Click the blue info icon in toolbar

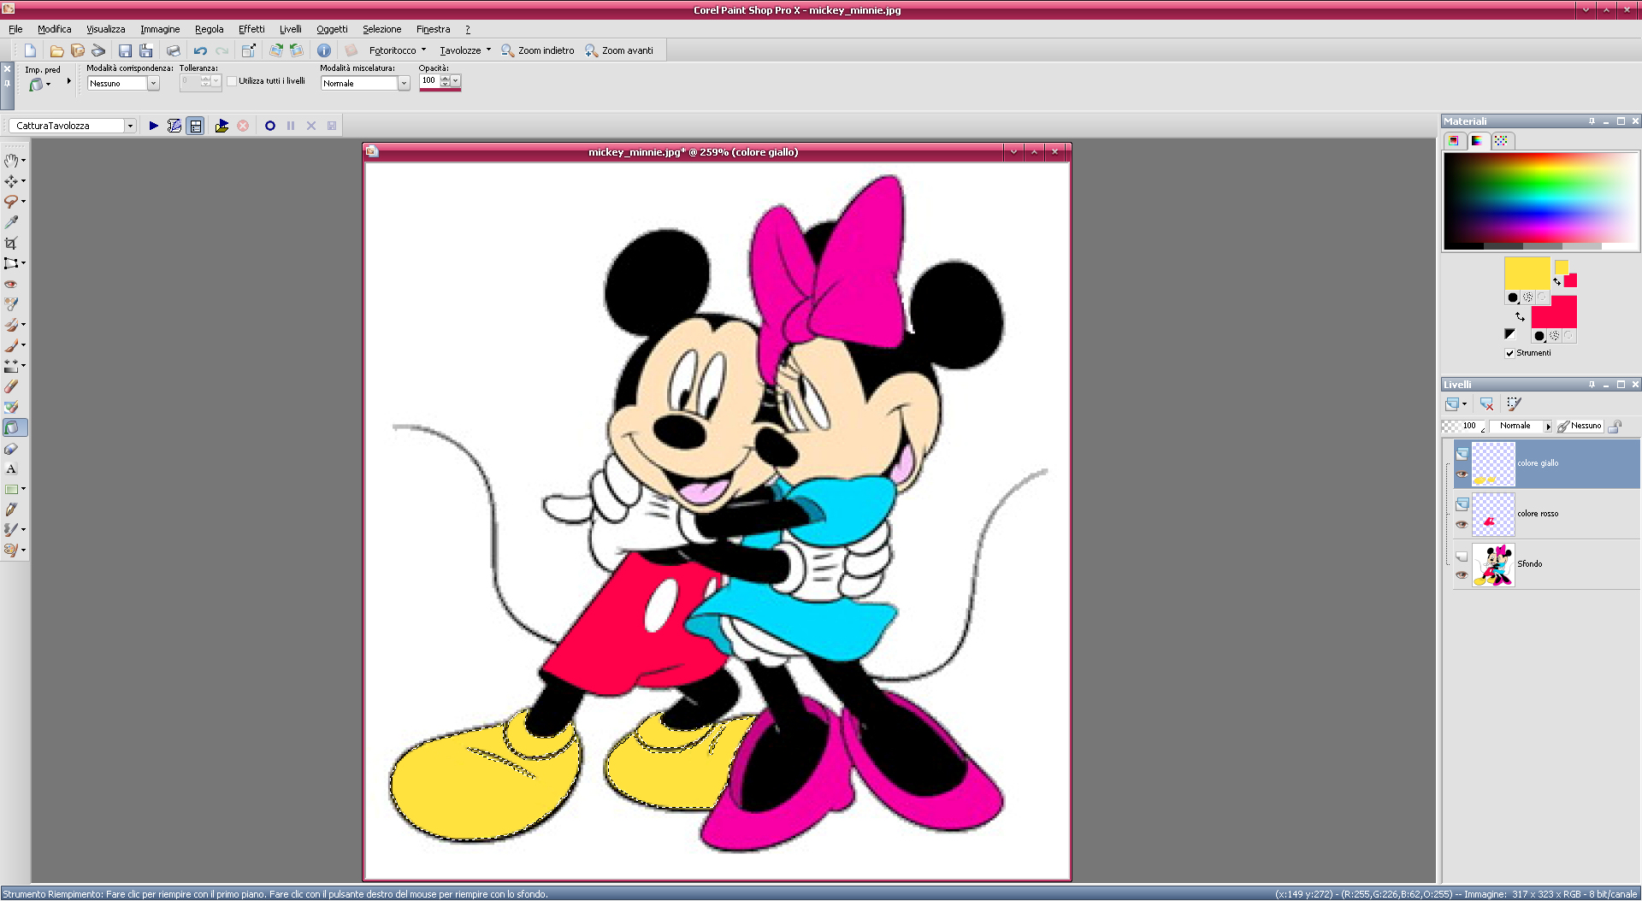(324, 50)
